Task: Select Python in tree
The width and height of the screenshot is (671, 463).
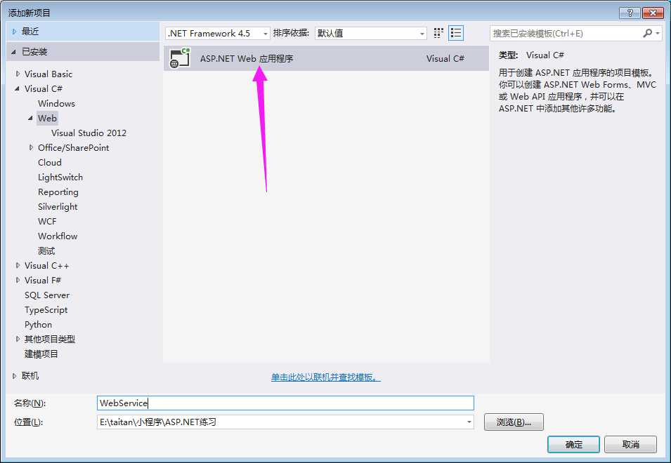Action: coord(38,325)
